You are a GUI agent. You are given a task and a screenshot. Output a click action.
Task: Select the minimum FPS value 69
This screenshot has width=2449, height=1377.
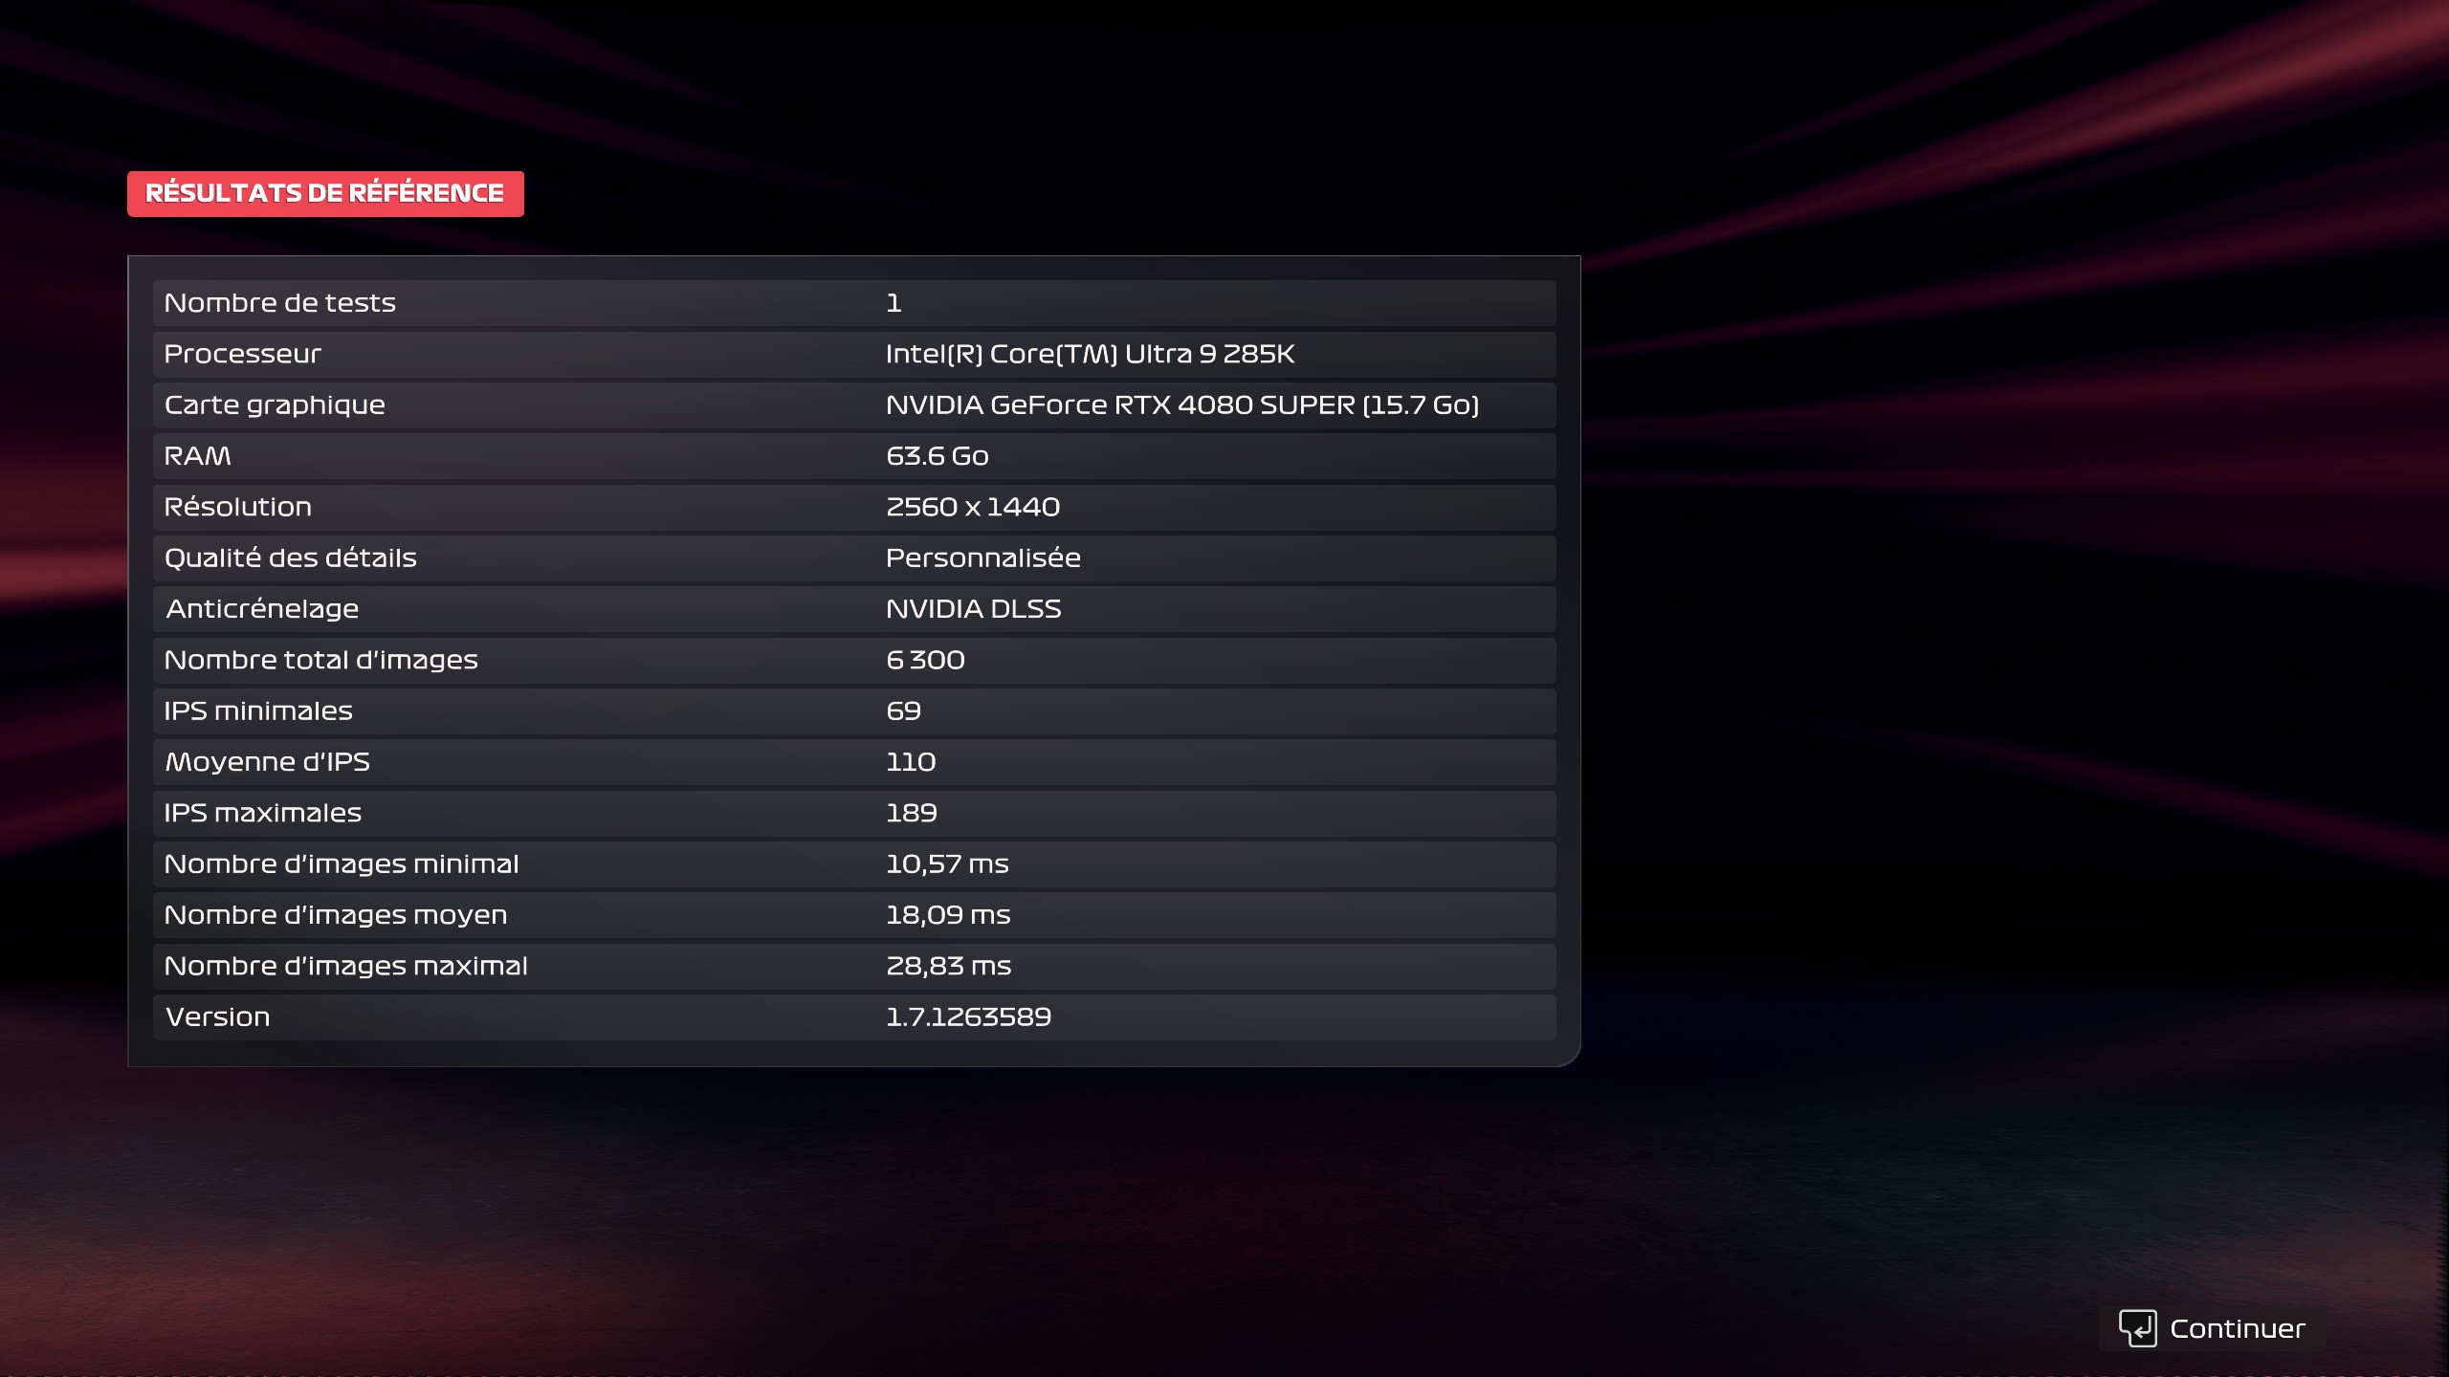coord(903,711)
